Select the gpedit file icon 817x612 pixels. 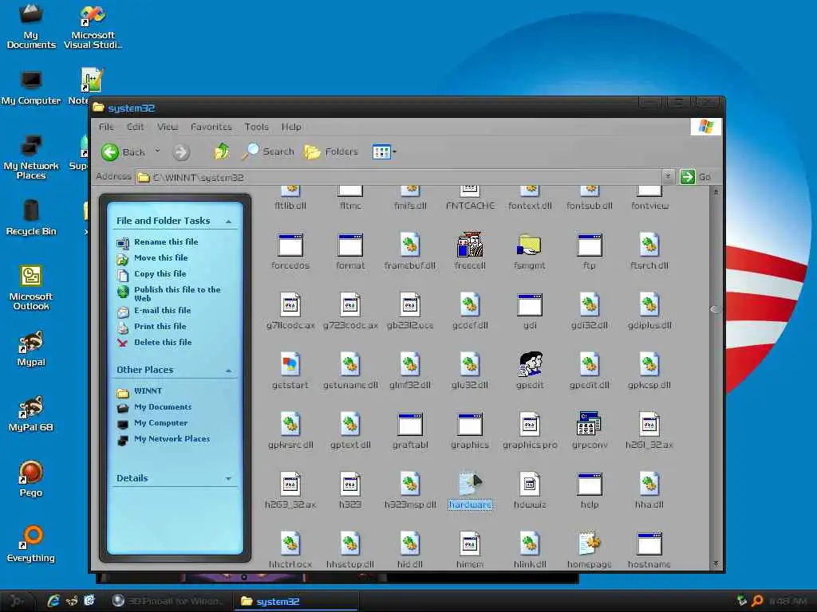[530, 364]
